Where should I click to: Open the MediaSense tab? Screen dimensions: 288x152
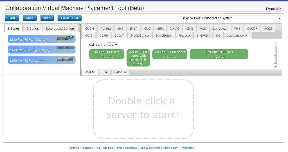140,36
